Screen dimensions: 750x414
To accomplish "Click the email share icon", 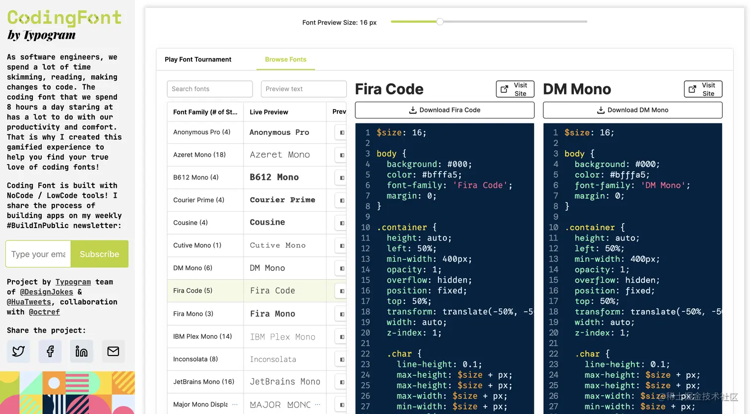I will [113, 351].
